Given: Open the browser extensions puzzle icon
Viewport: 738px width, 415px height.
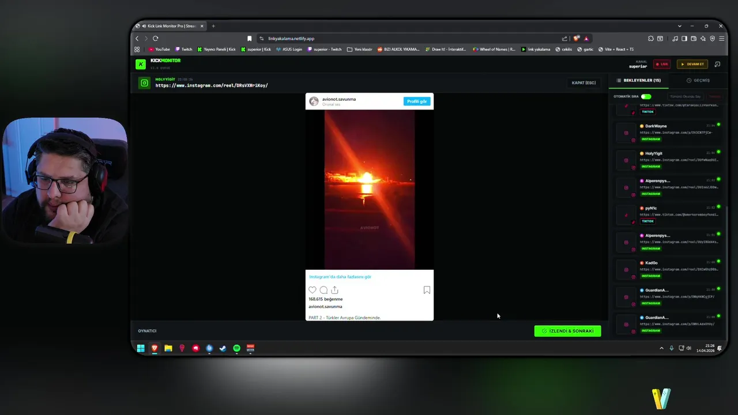Looking at the screenshot, I should (651, 39).
